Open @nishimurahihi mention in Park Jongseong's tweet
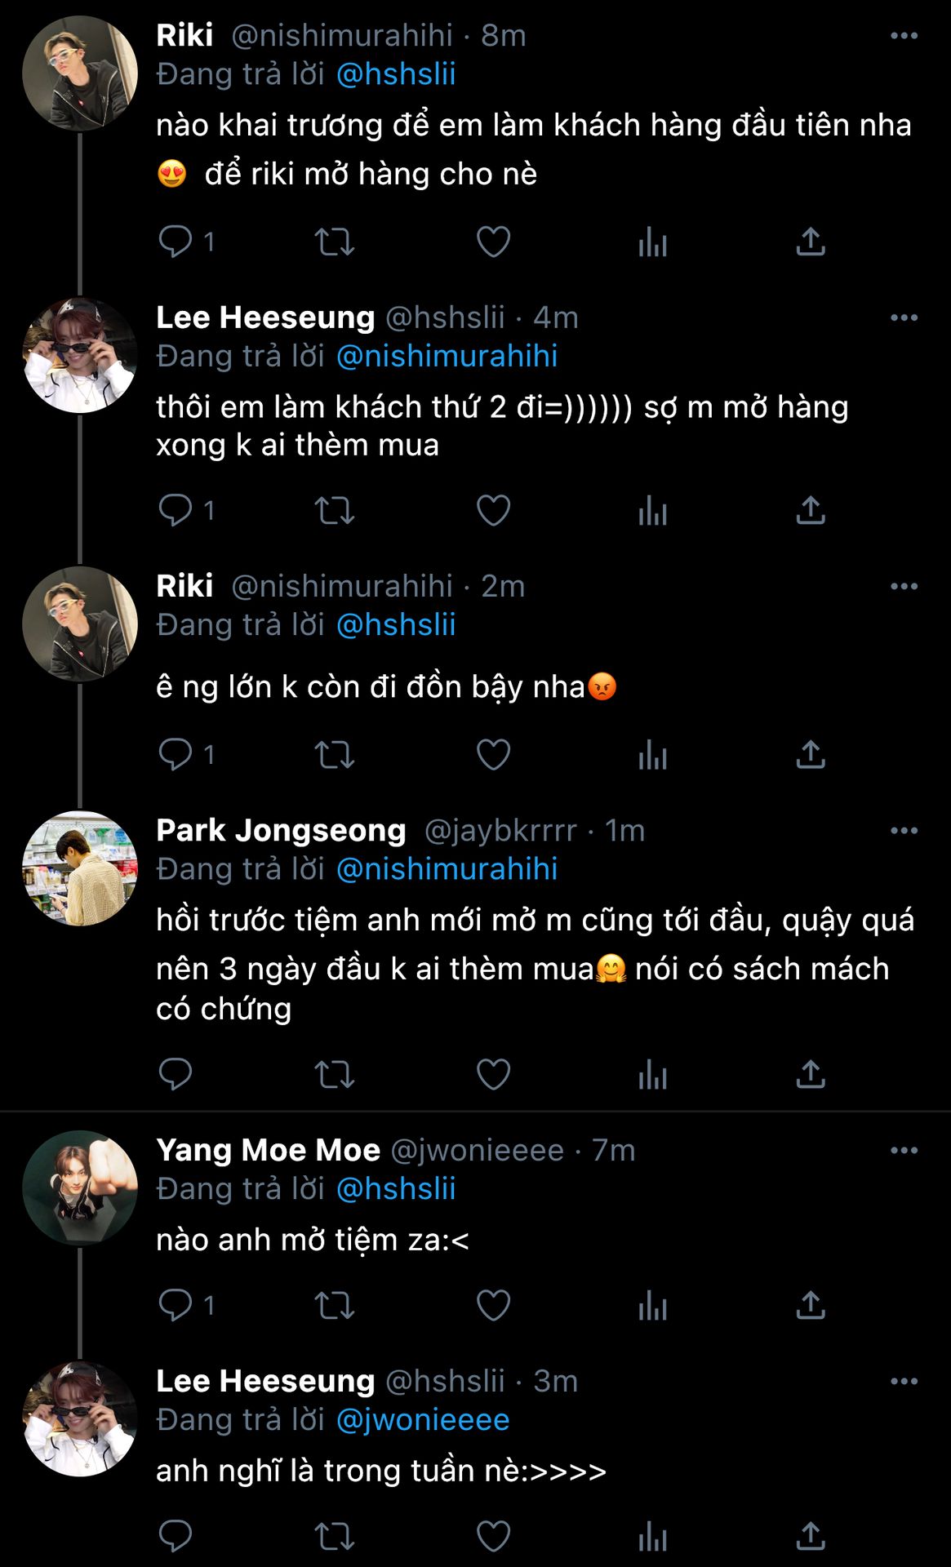This screenshot has width=951, height=1567. tap(447, 869)
